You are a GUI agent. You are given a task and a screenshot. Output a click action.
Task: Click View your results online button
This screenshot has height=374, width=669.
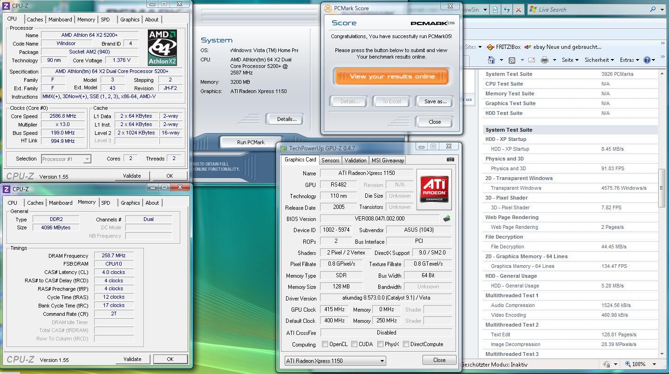pos(391,76)
